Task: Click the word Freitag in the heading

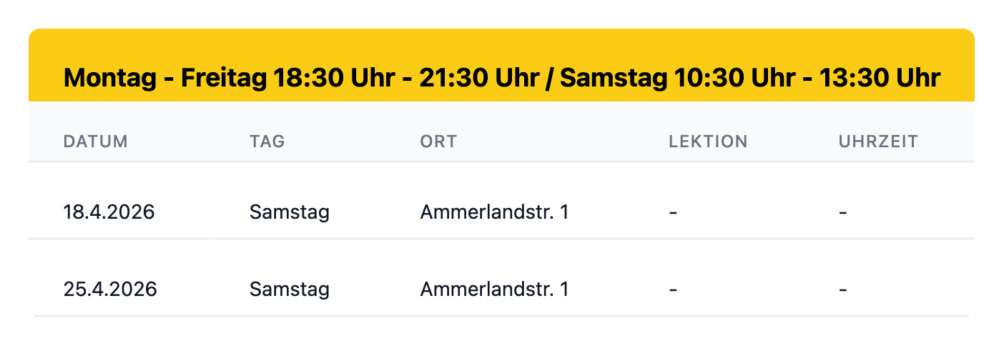Action: (224, 77)
